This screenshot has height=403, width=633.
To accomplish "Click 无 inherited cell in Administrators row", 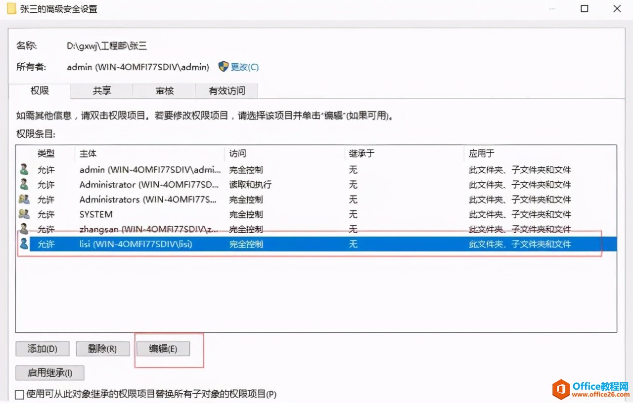I will click(353, 200).
